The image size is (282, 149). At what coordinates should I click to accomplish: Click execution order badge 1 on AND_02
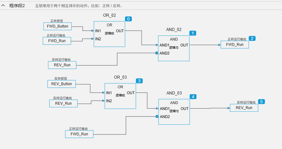[x=193, y=33]
